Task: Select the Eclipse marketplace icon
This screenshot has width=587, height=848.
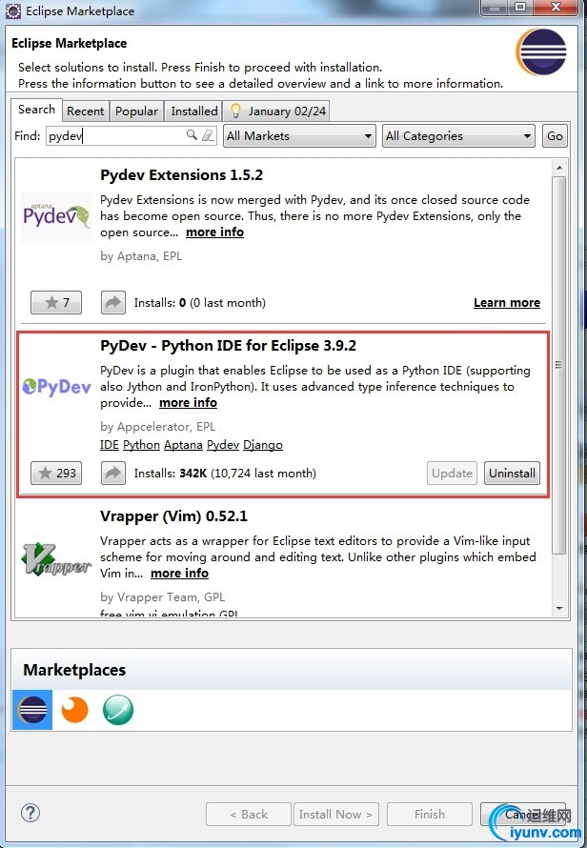Action: [x=32, y=710]
